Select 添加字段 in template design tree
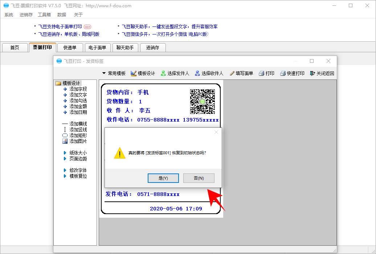Viewport: 376px width, 254px height. pos(78,89)
